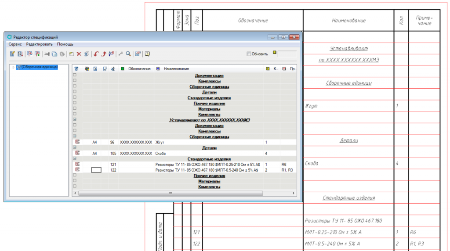Viewport: 450px width, 251px height.
Task: Click the empty format cell in row 122
Action: coord(96,170)
